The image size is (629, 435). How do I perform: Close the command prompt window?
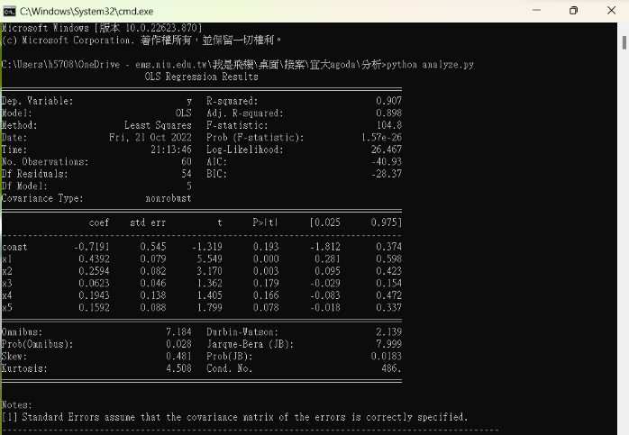tap(611, 11)
